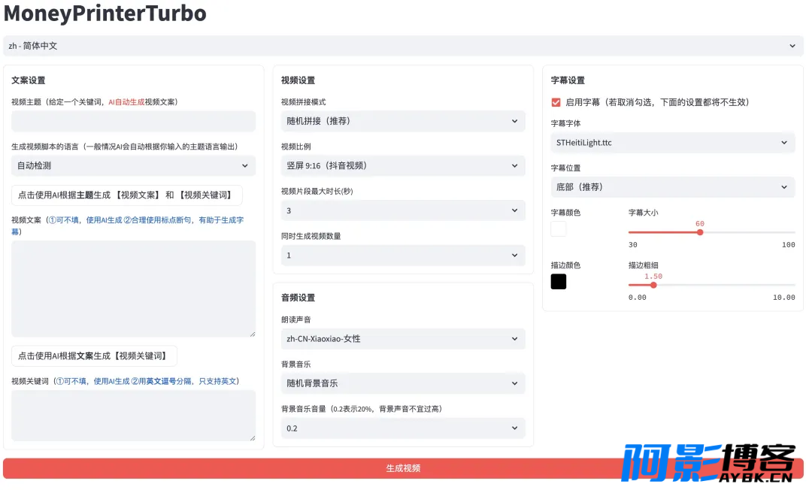Toggle the 启用字幕 checkbox
The height and width of the screenshot is (490, 812).
556,102
